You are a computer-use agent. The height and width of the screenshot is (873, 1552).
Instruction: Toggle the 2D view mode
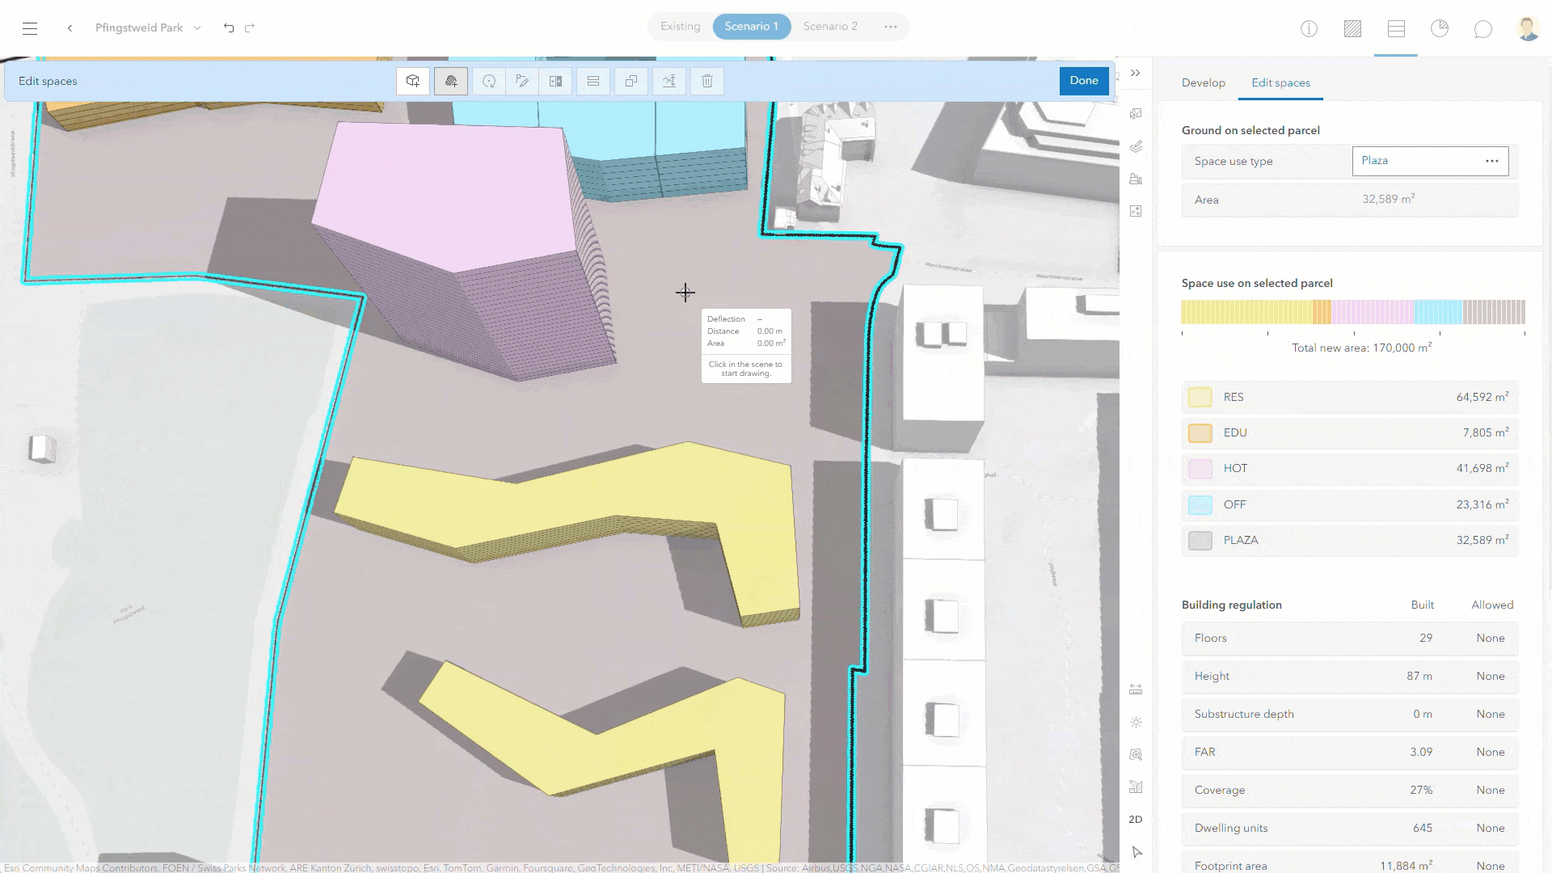(1136, 819)
